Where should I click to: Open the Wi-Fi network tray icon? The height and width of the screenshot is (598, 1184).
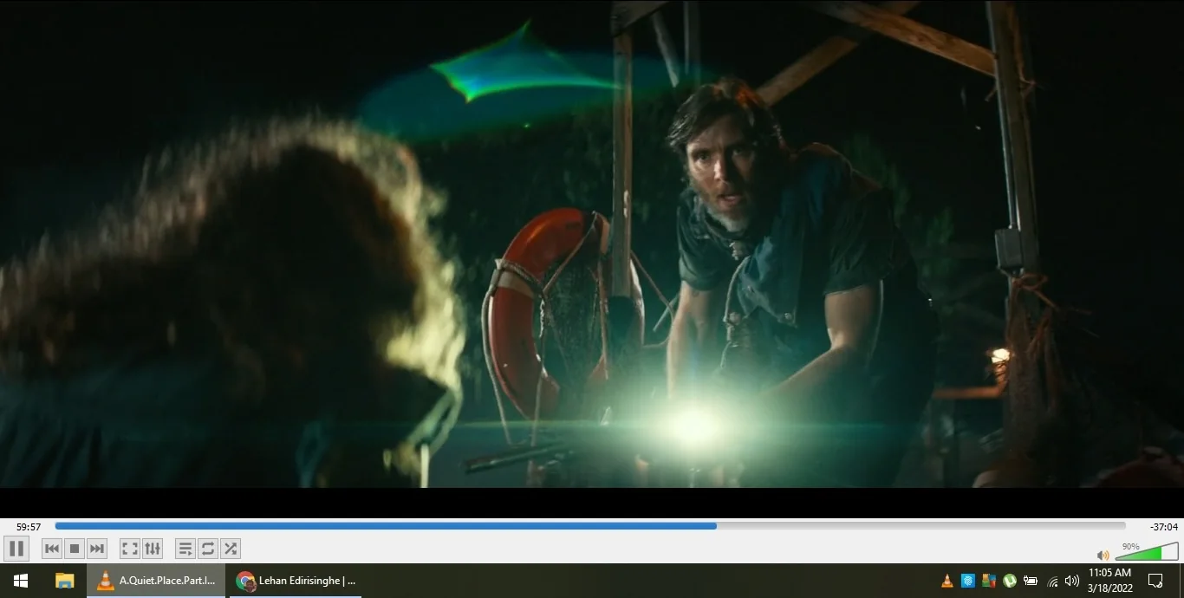click(x=1052, y=581)
